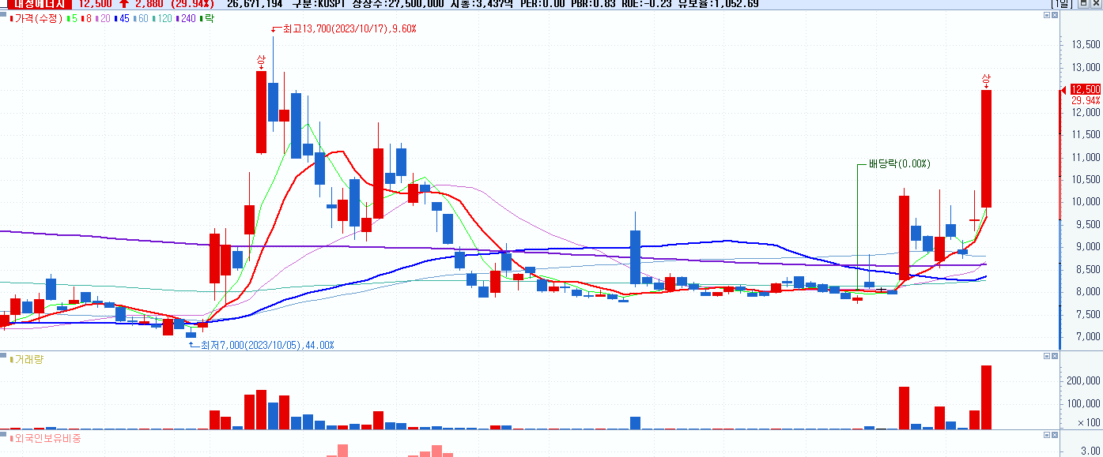Click the 13,500 price axis label
The height and width of the screenshot is (457, 1103).
(x=1085, y=45)
